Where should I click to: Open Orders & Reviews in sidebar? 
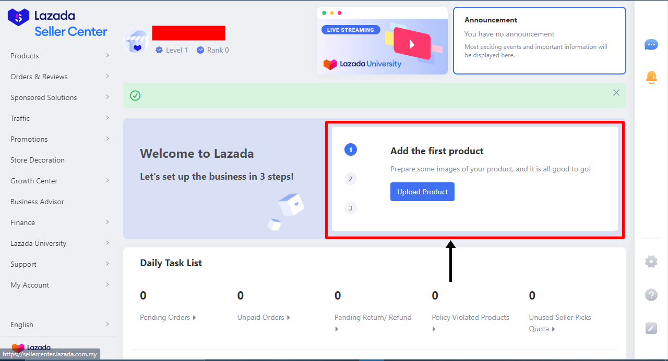pos(39,77)
